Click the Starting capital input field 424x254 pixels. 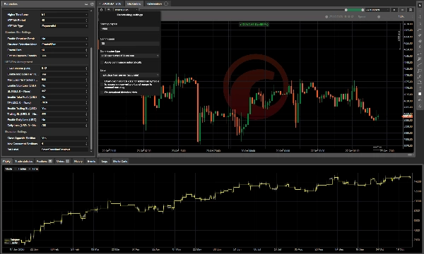point(130,29)
